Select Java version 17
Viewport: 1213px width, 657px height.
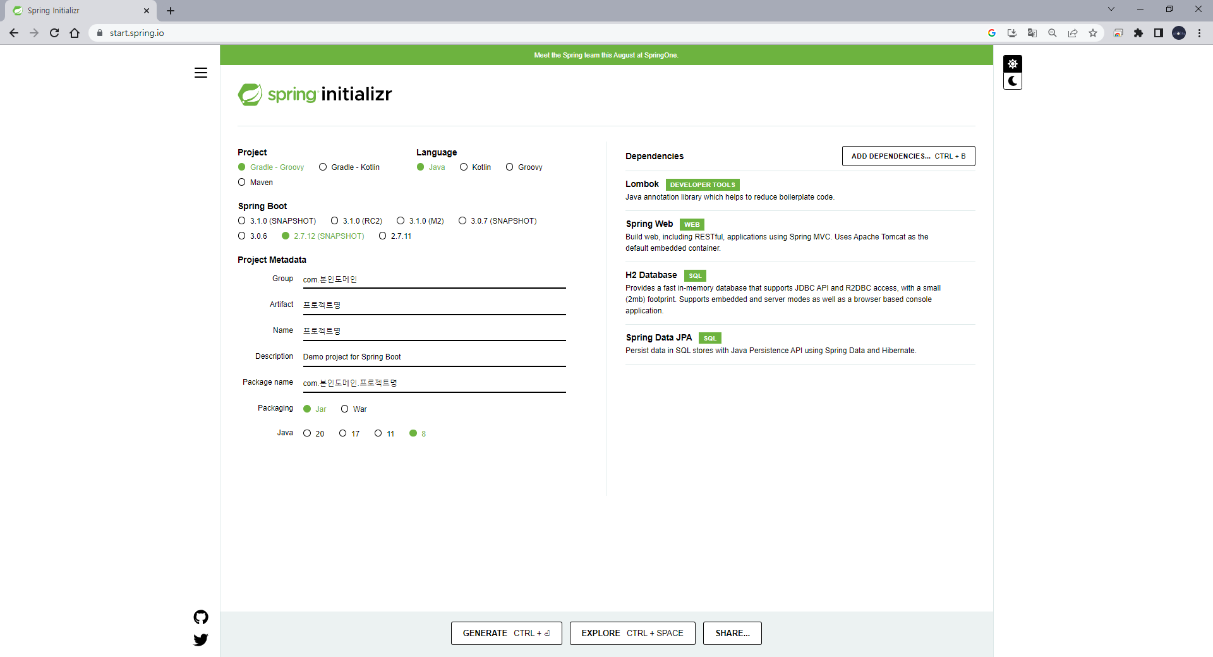coord(349,433)
